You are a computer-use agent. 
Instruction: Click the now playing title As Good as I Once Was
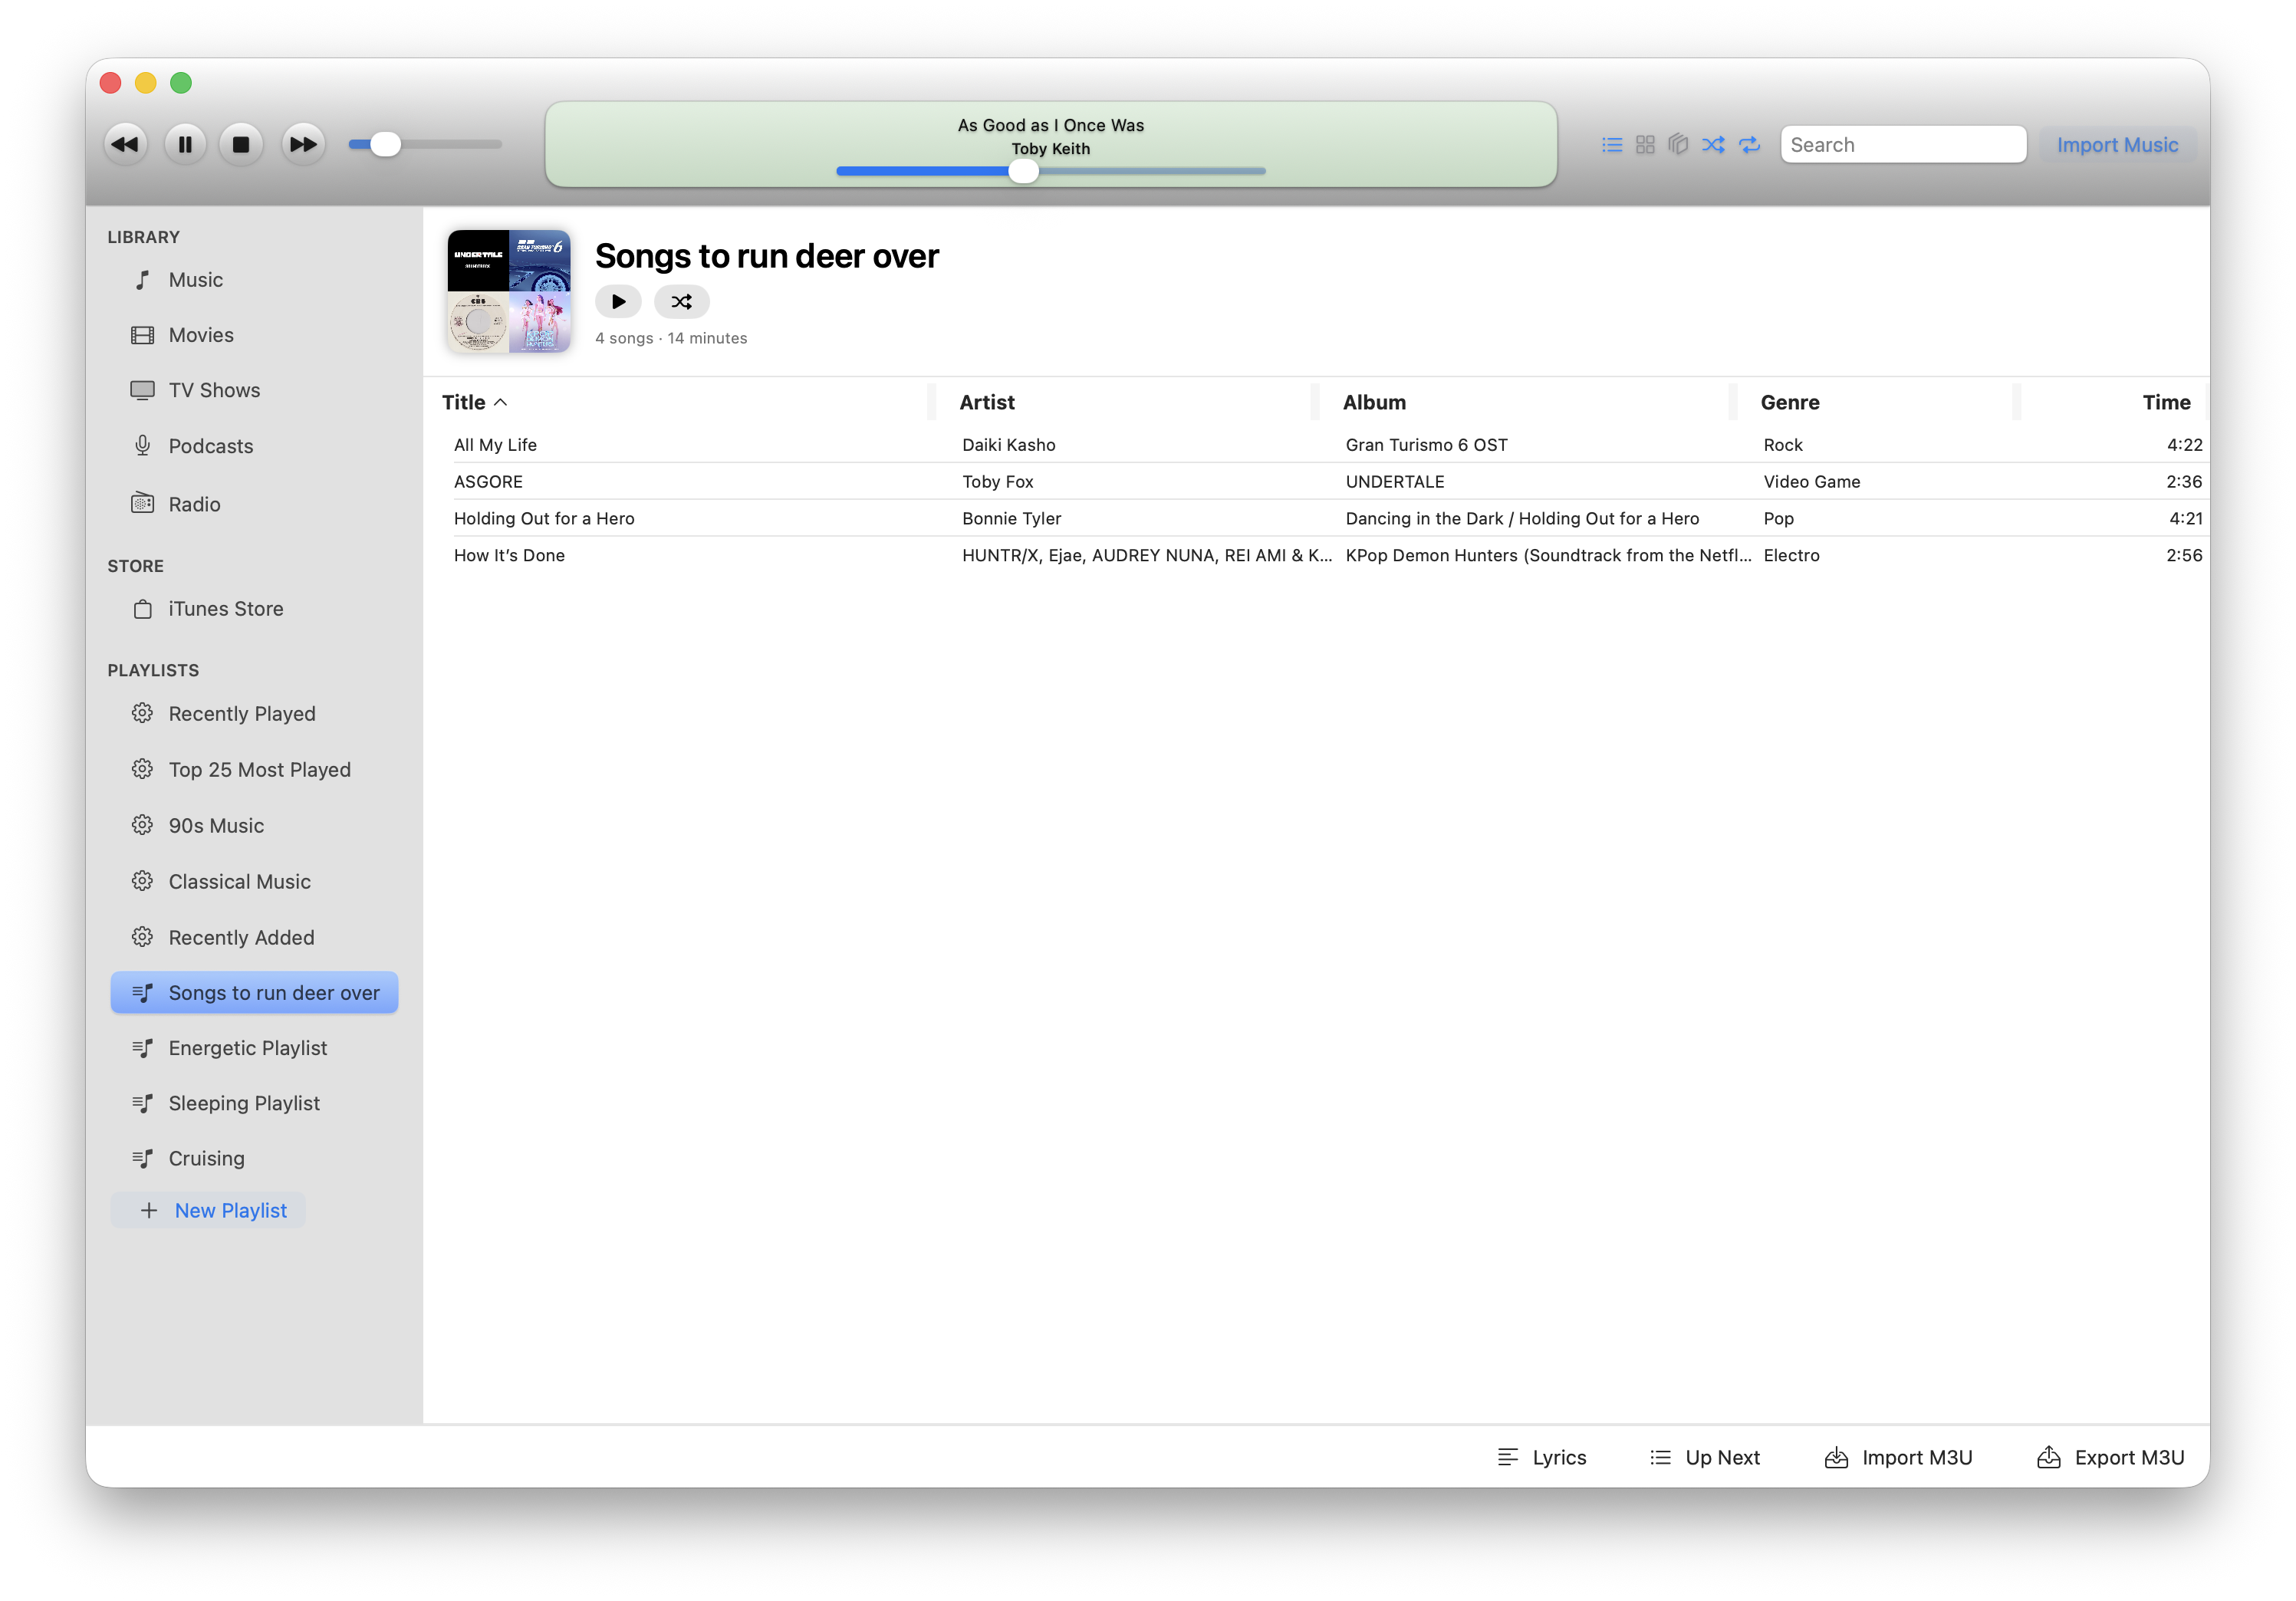pyautogui.click(x=1050, y=125)
